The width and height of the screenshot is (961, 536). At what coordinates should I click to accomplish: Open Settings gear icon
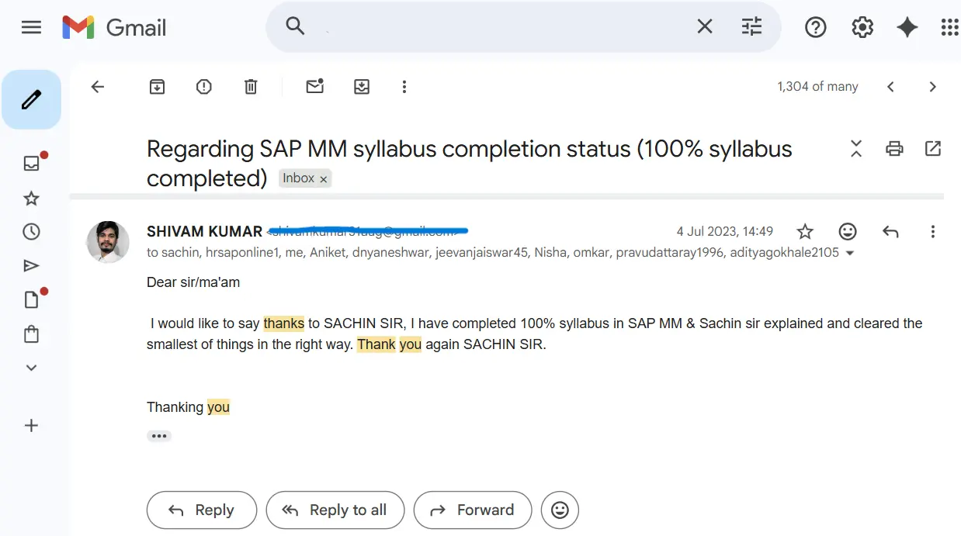tap(862, 27)
